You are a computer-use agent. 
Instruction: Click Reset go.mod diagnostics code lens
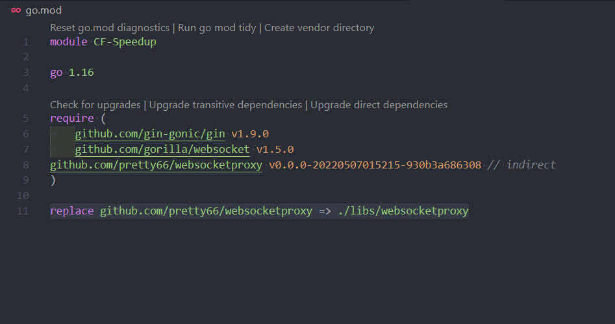point(110,28)
